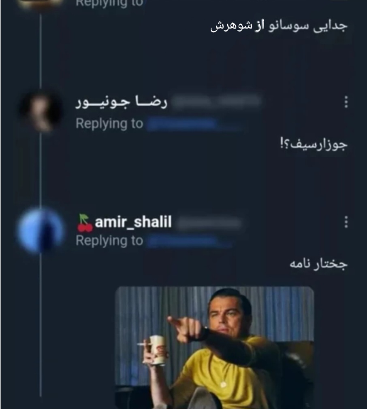
Task: Open the cut-off avatar of the first reply
Action: tap(41, 4)
